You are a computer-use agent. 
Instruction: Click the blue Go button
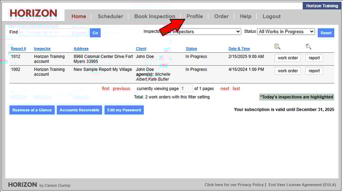click(95, 33)
